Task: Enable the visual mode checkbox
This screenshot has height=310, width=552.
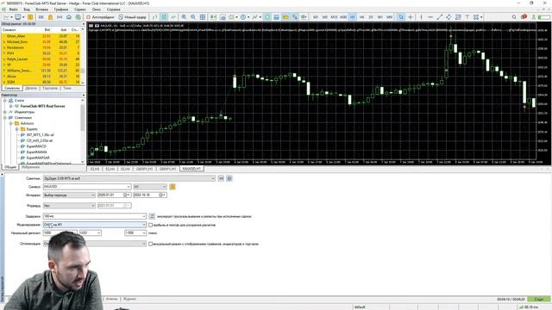Action: (150, 244)
